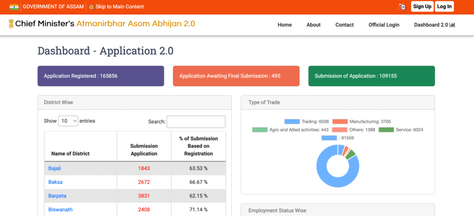474x216 pixels.
Task: Click the Application Awaiting Final Submission card
Action: pyautogui.click(x=236, y=76)
